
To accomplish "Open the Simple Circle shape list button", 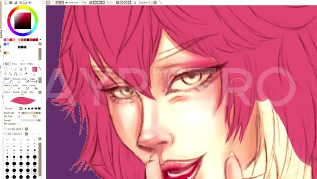I will point(26,129).
